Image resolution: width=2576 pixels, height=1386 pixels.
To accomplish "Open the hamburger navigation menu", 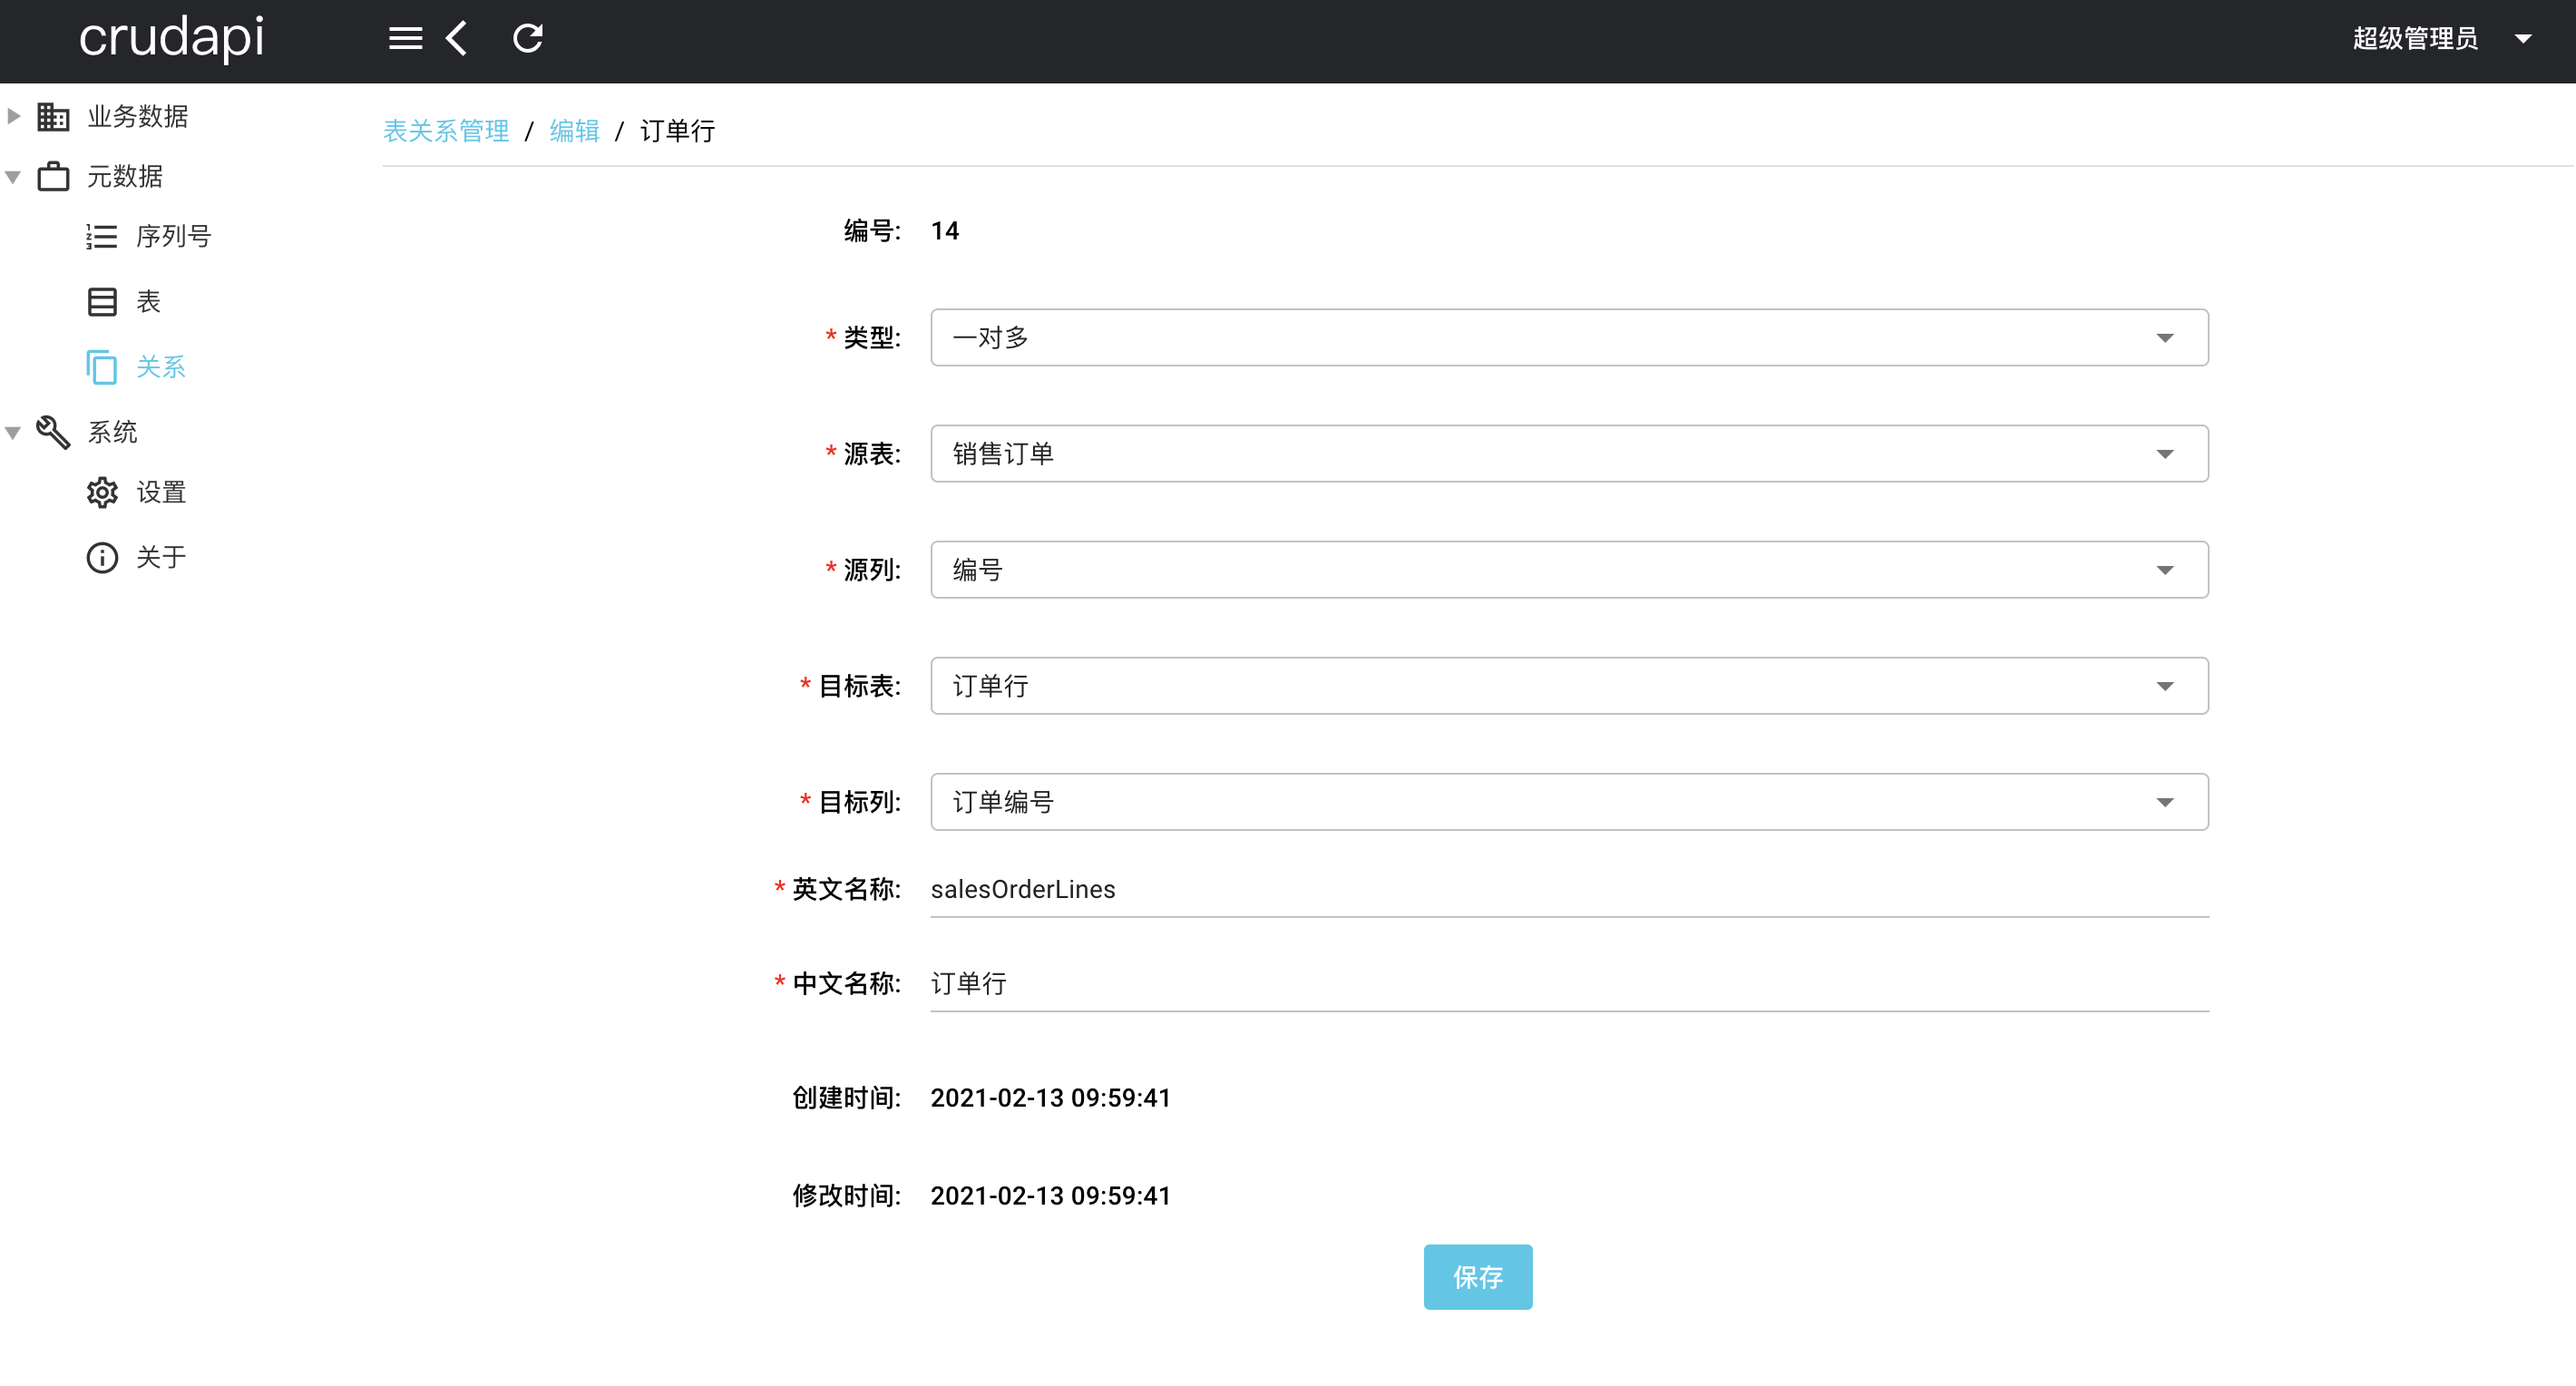I will (405, 38).
